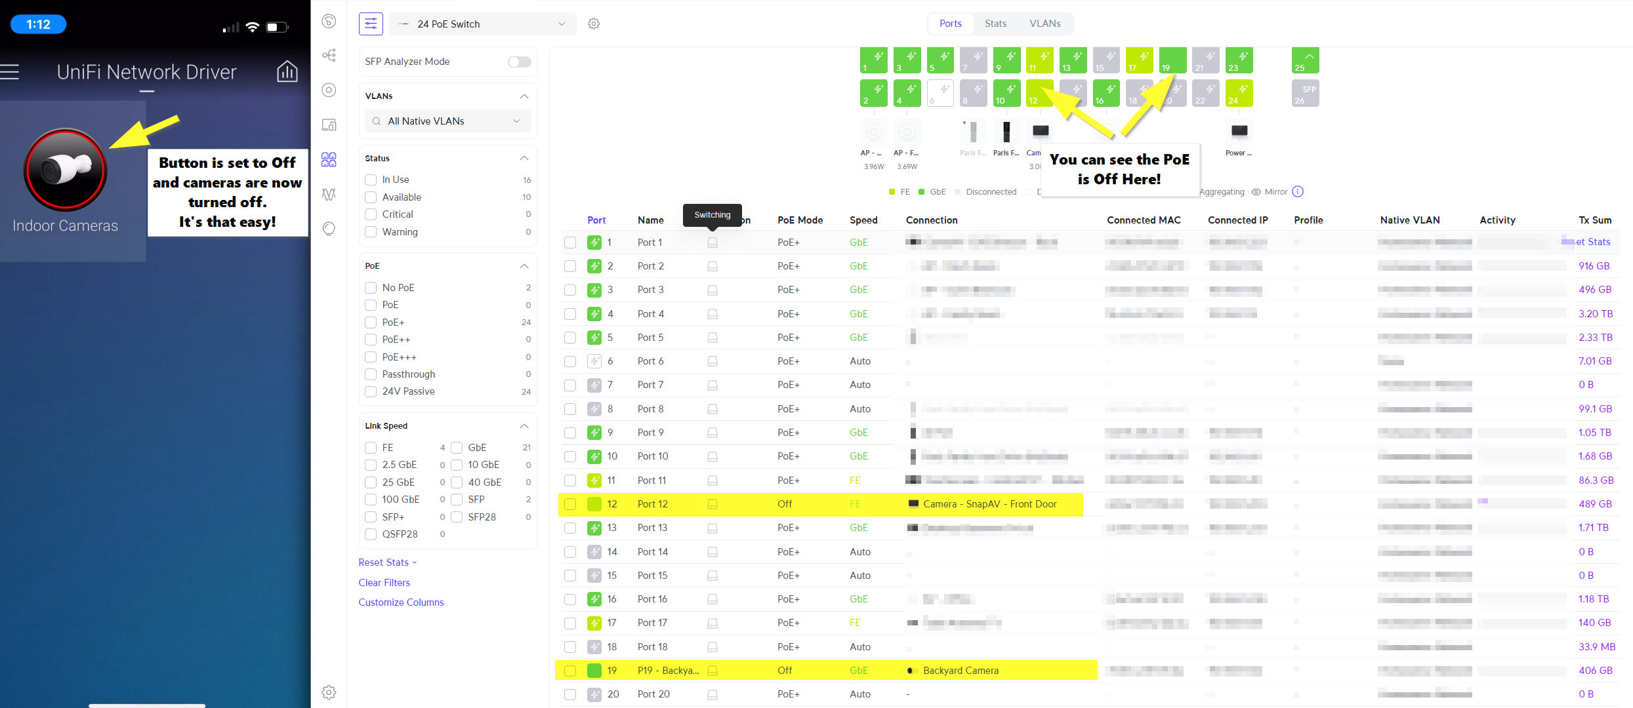Toggle SFP Analyzer Mode switch
The width and height of the screenshot is (1633, 708).
click(519, 62)
